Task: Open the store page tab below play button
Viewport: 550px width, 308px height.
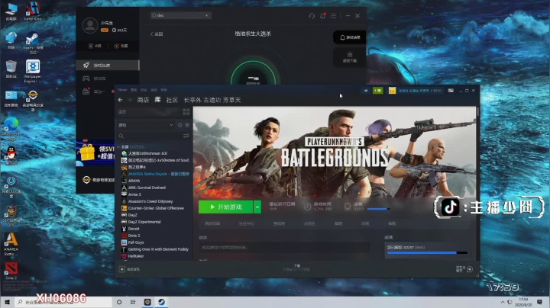Action: [212, 223]
